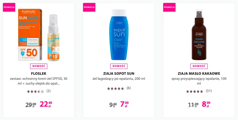
Task: Click the Floslek set description text
Action: point(39,81)
